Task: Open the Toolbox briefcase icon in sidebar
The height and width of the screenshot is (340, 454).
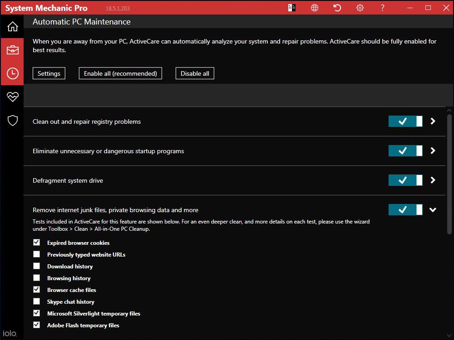Action: (x=12, y=50)
